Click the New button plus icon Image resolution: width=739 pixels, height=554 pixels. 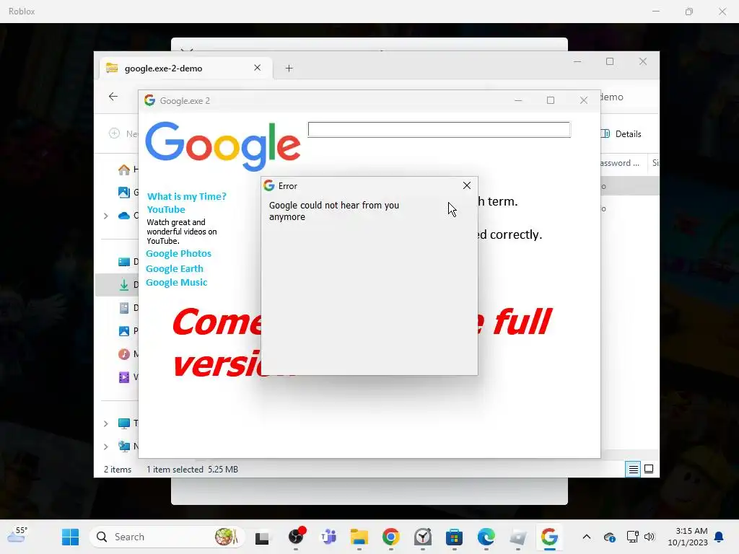(x=115, y=133)
